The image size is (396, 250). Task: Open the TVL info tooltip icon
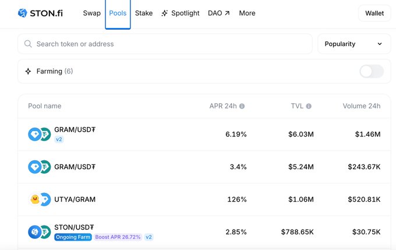click(309, 106)
